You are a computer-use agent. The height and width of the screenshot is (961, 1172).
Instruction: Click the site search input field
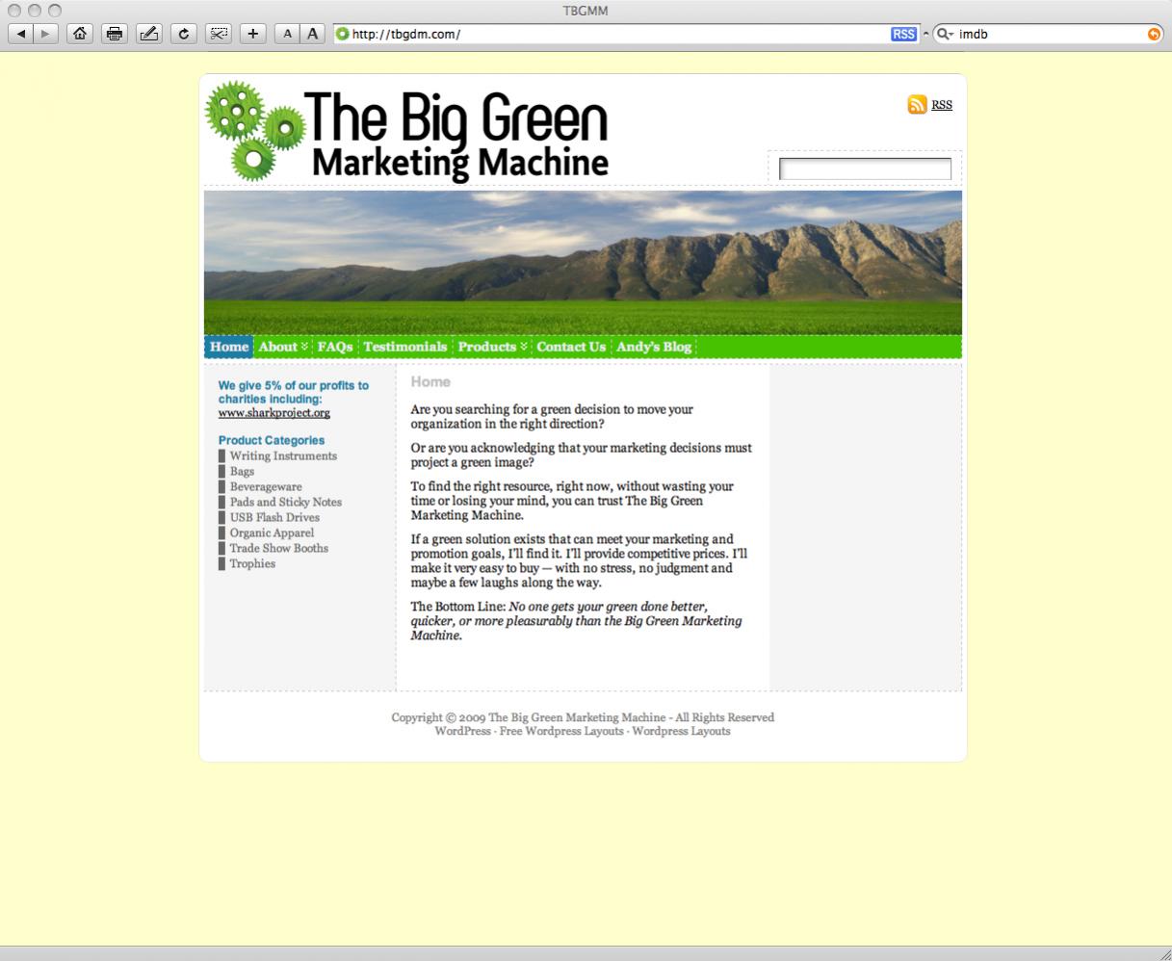[865, 169]
